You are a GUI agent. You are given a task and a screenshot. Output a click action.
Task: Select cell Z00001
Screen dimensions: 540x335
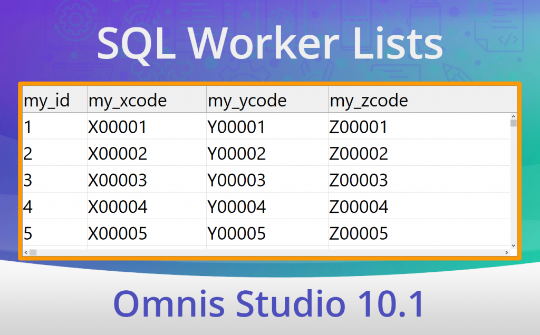(x=419, y=126)
